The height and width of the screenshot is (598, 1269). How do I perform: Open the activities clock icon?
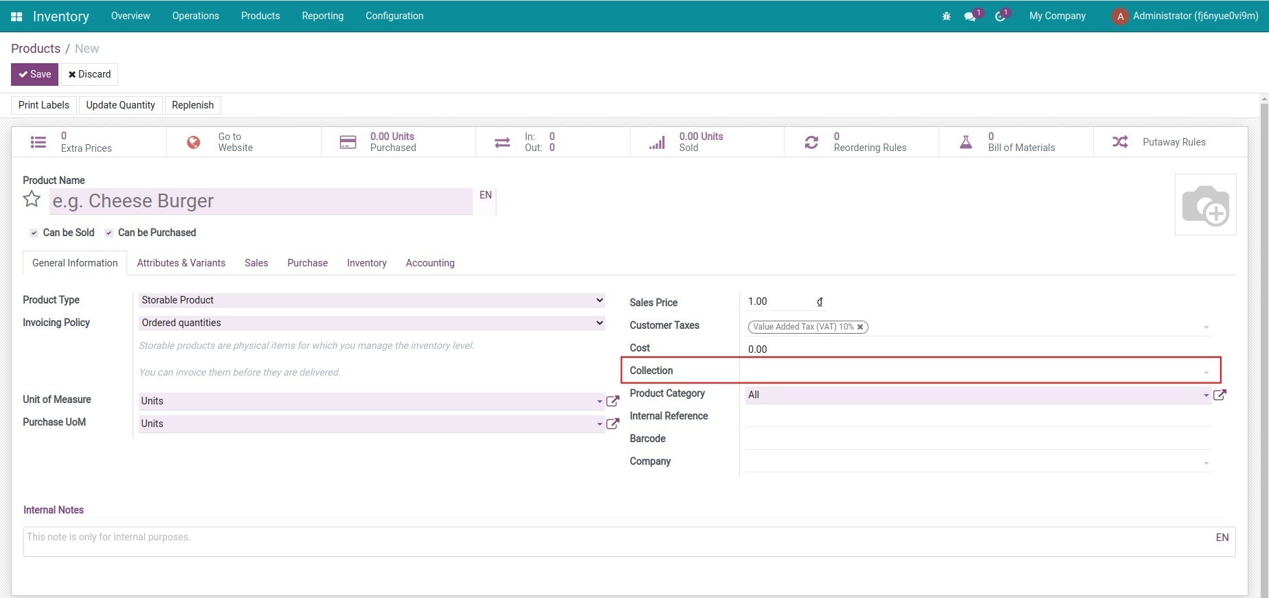point(1000,16)
